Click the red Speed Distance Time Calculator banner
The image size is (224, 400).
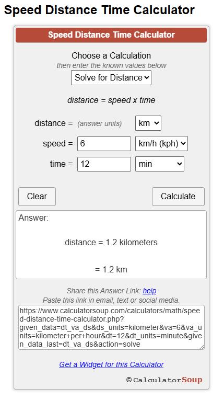(111, 35)
